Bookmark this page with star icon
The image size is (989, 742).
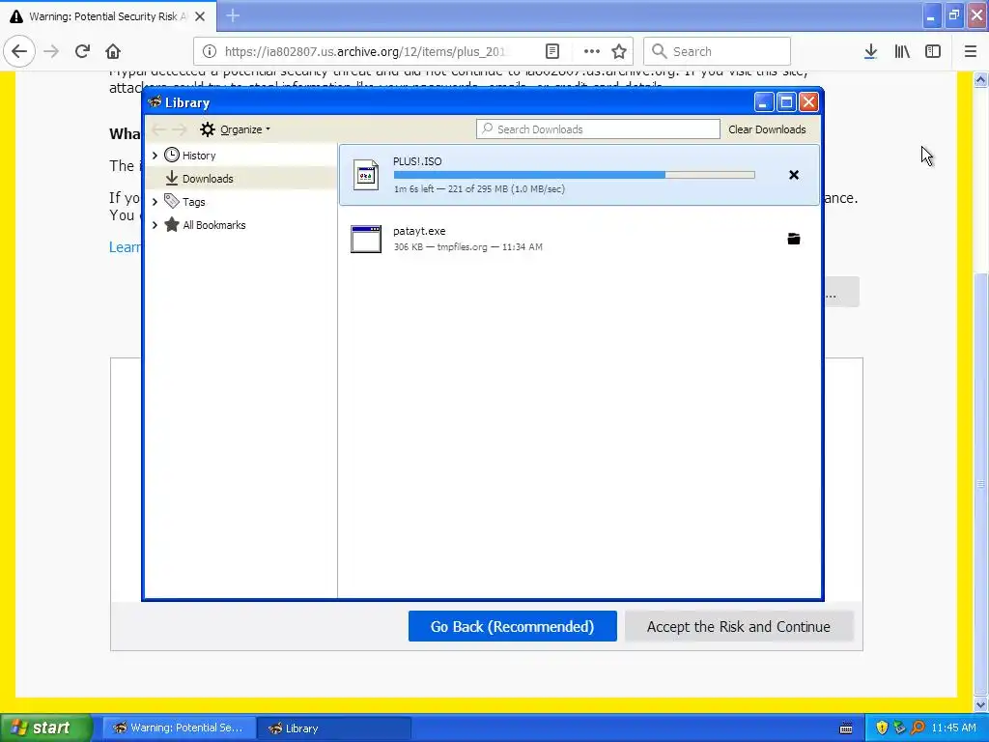tap(619, 52)
